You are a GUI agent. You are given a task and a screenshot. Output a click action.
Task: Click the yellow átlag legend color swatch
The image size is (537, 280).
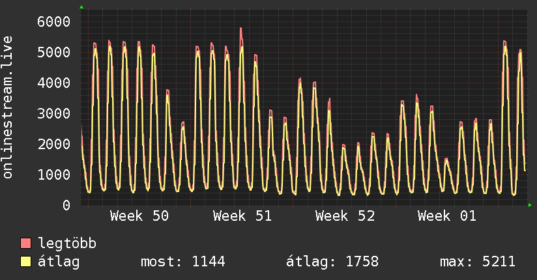point(26,262)
